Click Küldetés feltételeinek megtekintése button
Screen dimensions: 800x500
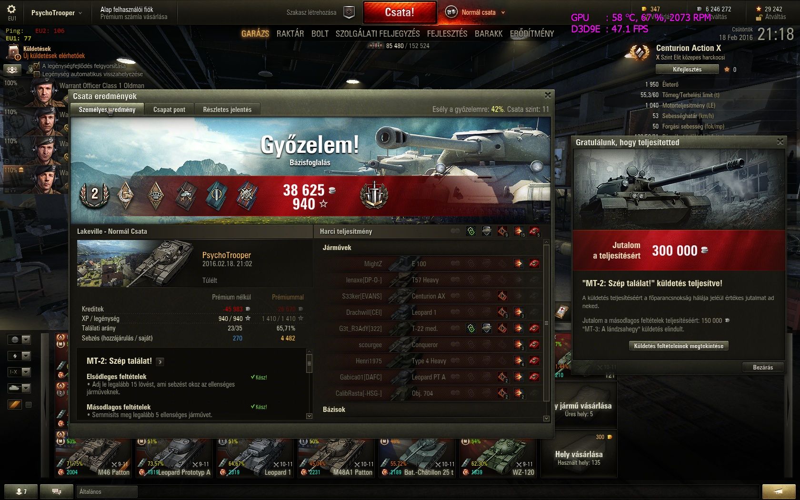[679, 346]
